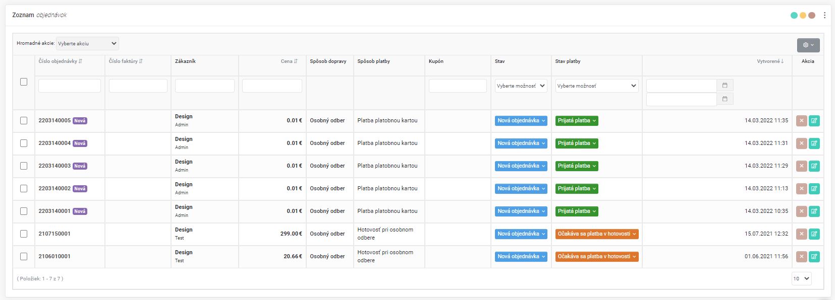This screenshot has width=835, height=300.
Task: Click Nová objednávka status of order 2203140002
Action: point(521,189)
